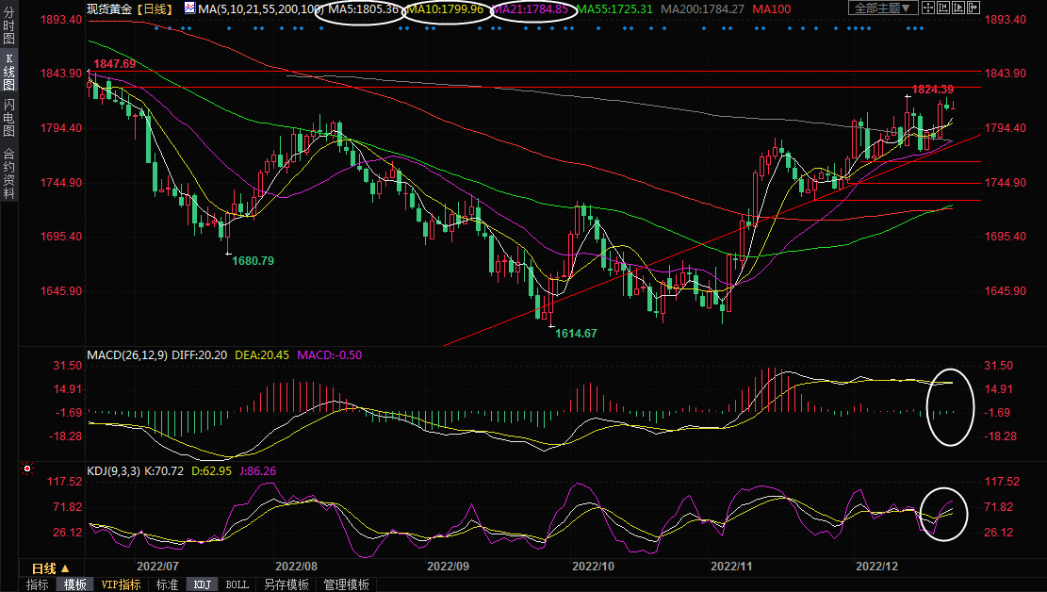Open 闪电图 from the sidebar
The width and height of the screenshot is (1047, 592).
coord(8,117)
